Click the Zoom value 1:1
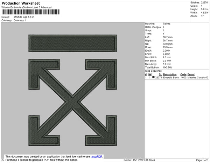210x163 pixels. coord(203,16)
